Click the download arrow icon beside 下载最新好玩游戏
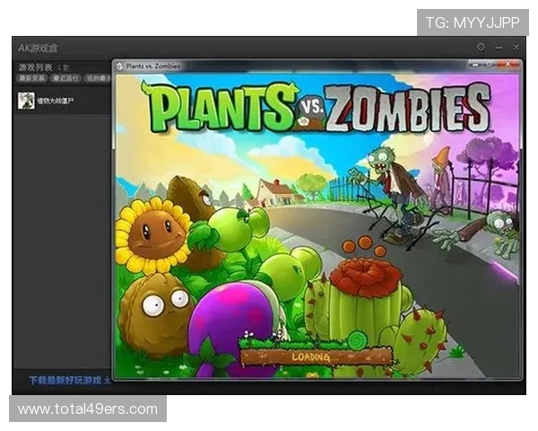 click(x=107, y=381)
